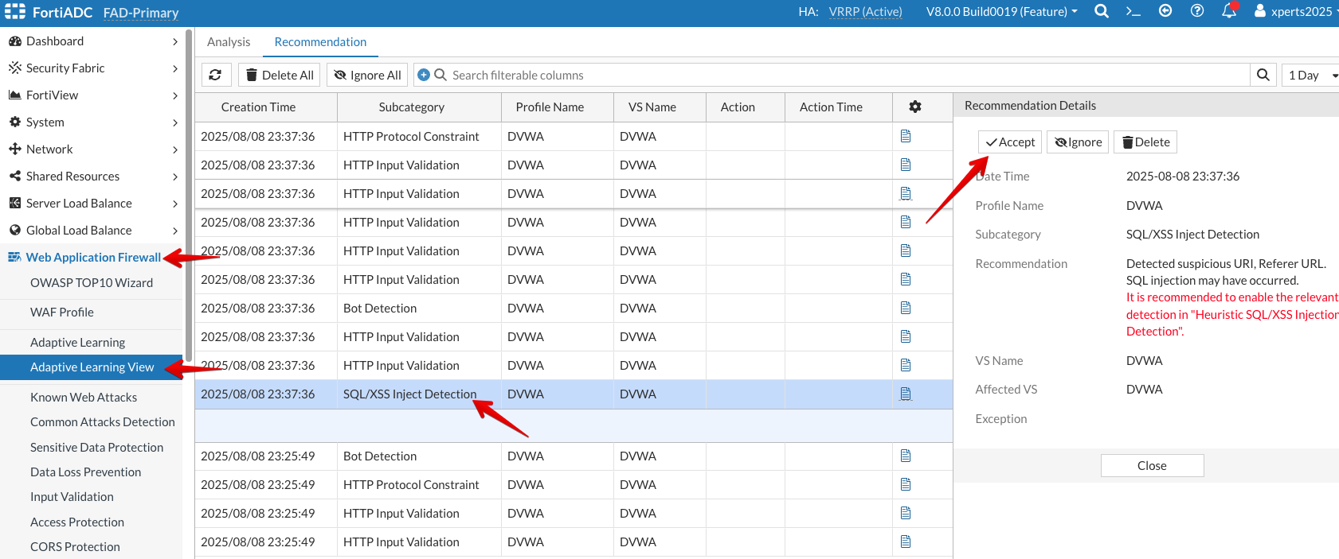Image resolution: width=1339 pixels, height=559 pixels.
Task: Click the FortiADC menu grid icon
Action: coord(15,12)
